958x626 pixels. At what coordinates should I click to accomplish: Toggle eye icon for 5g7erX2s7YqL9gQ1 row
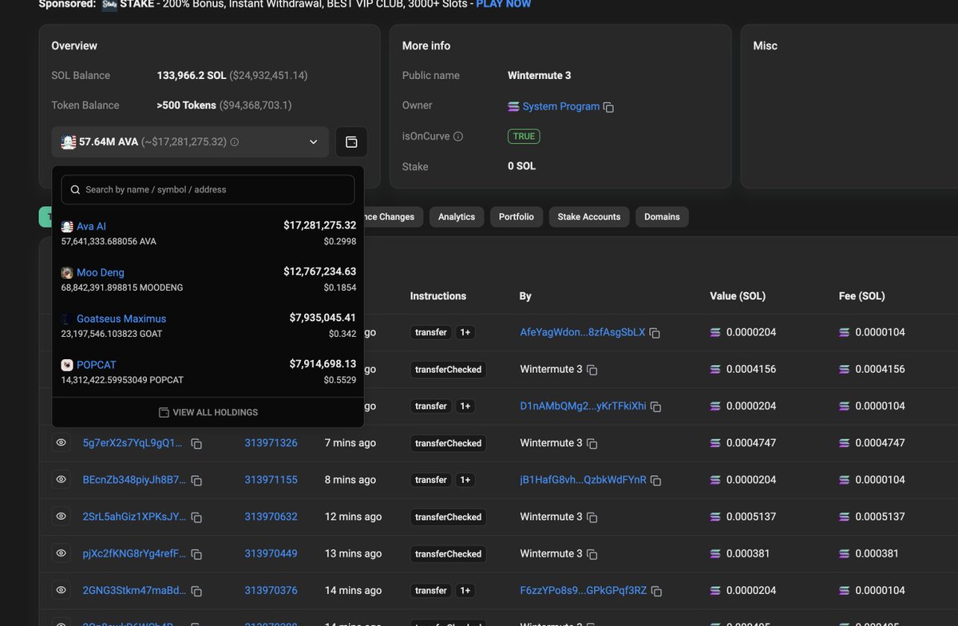point(61,442)
